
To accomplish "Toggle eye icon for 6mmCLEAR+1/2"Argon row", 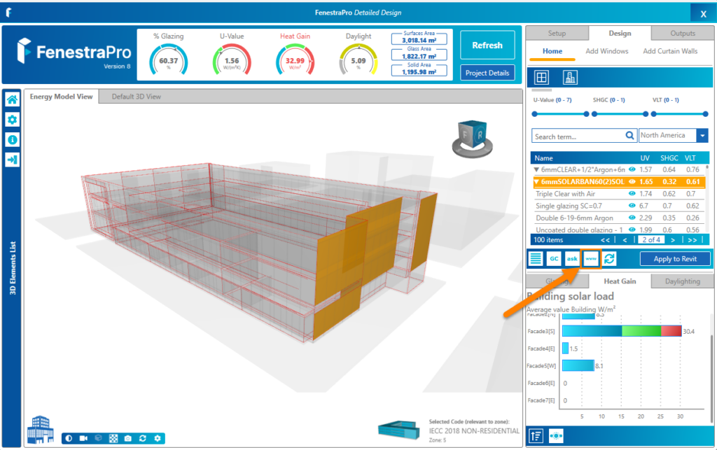I will 632,169.
